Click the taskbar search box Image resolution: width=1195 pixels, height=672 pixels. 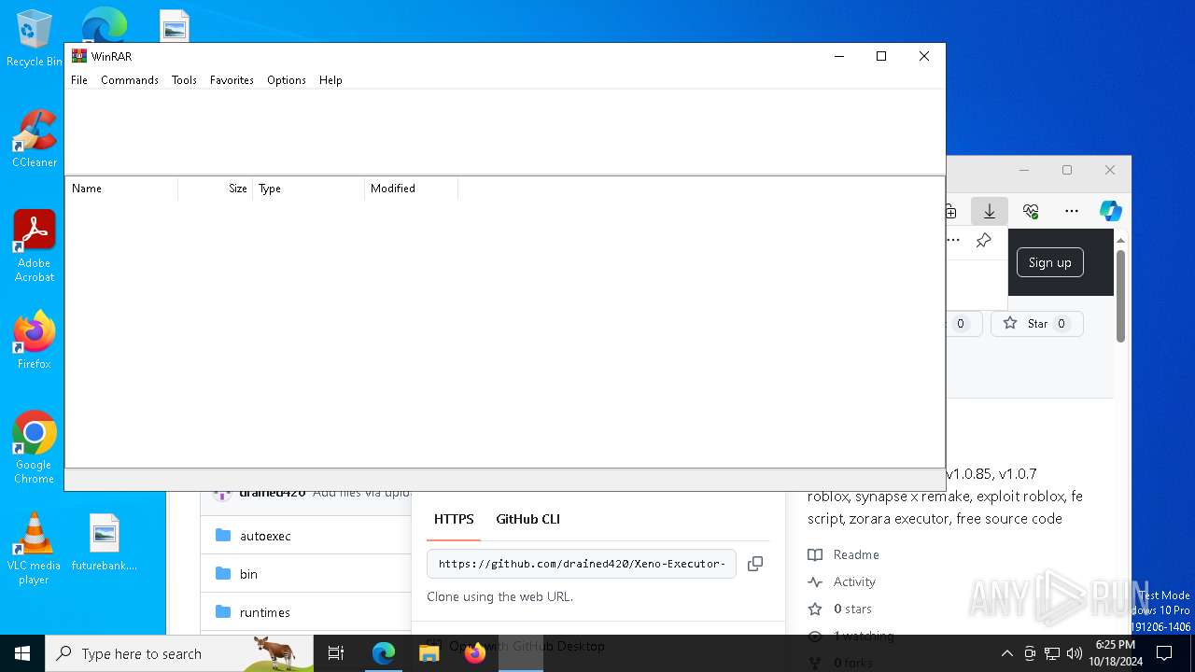[179, 653]
